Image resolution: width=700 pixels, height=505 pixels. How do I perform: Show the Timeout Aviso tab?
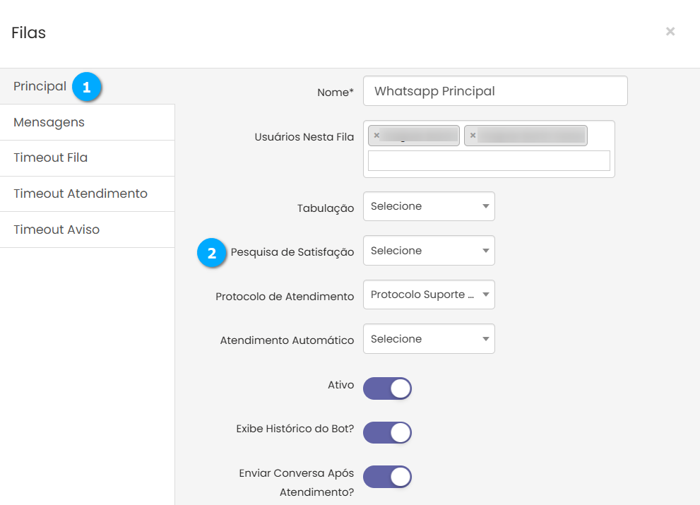[x=57, y=230]
